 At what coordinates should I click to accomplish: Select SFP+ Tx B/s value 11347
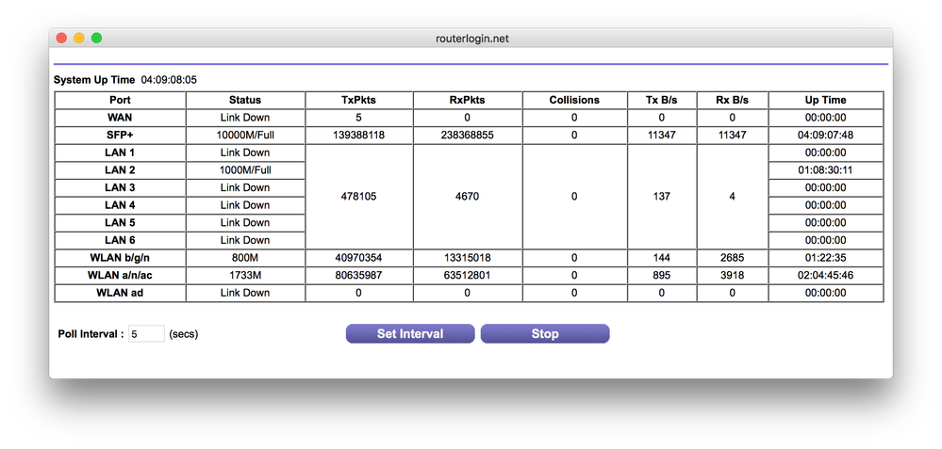tap(661, 135)
